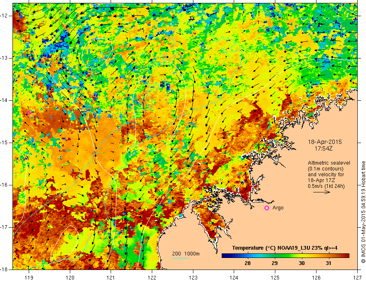Viewport: 366px width, 282px height.
Task: Click longitude label 119 on bottom axis
Action: click(x=29, y=277)
